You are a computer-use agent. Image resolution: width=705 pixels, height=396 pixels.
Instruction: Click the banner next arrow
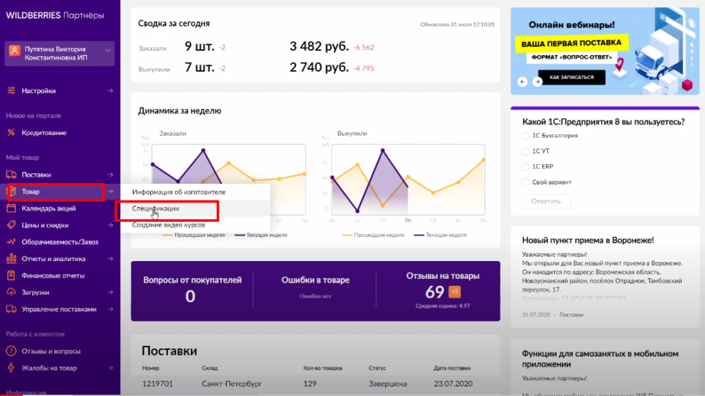537,81
